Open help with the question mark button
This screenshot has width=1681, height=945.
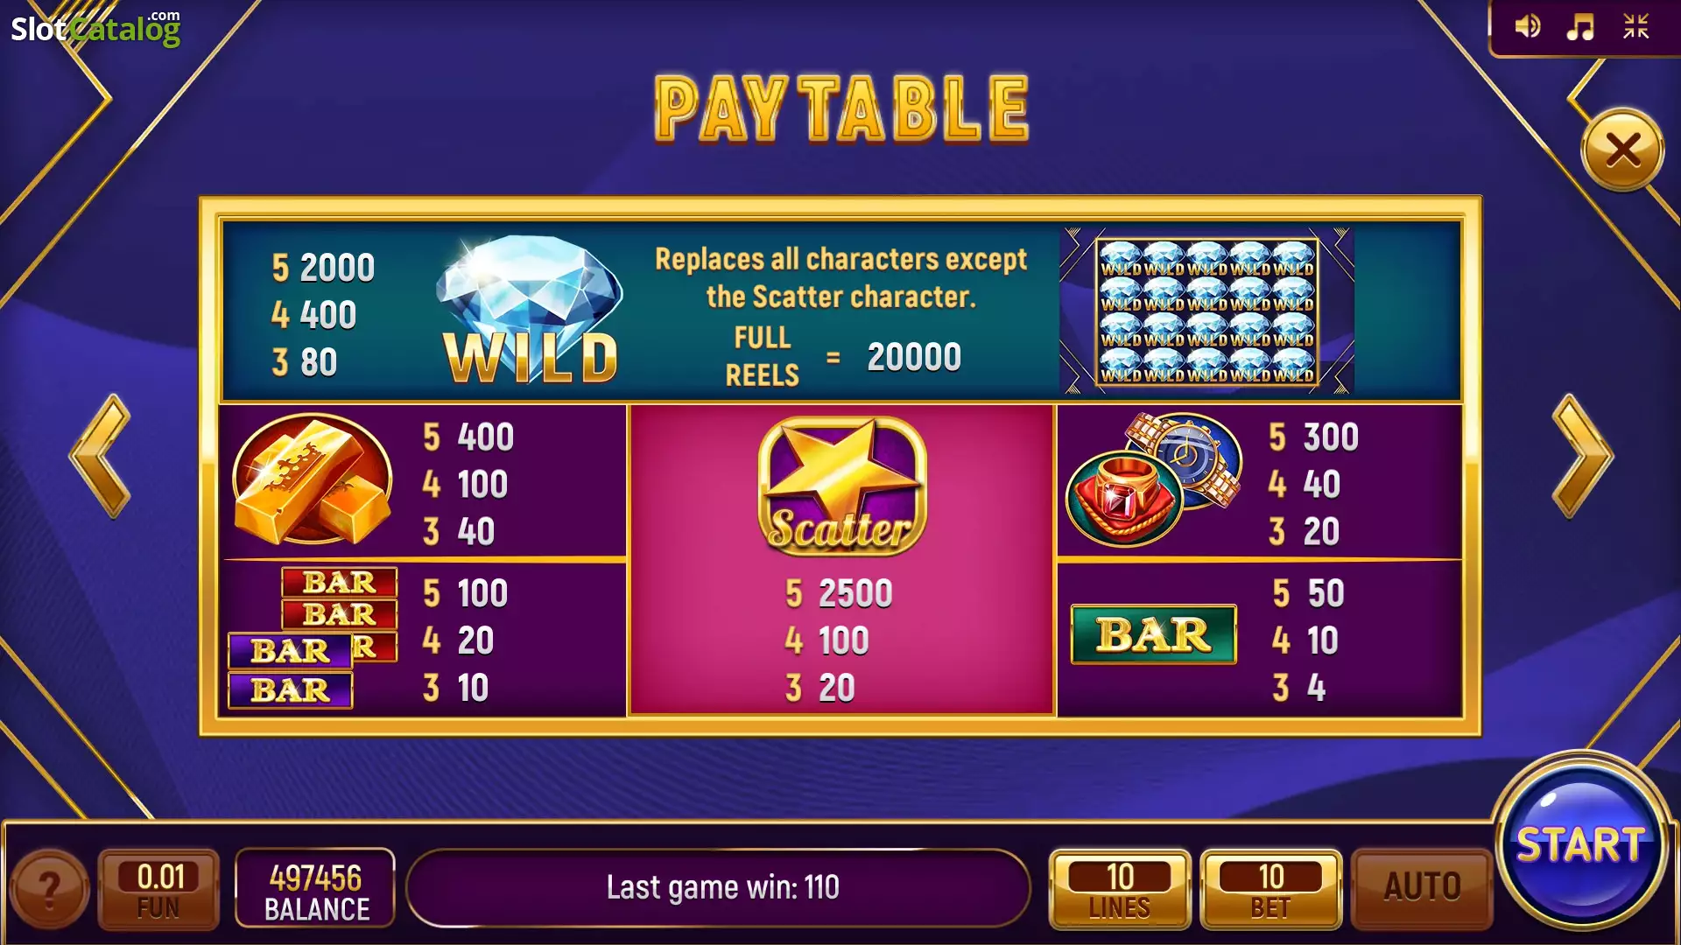50,889
